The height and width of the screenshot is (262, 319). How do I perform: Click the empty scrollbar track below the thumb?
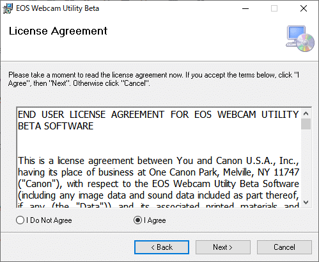(306, 163)
